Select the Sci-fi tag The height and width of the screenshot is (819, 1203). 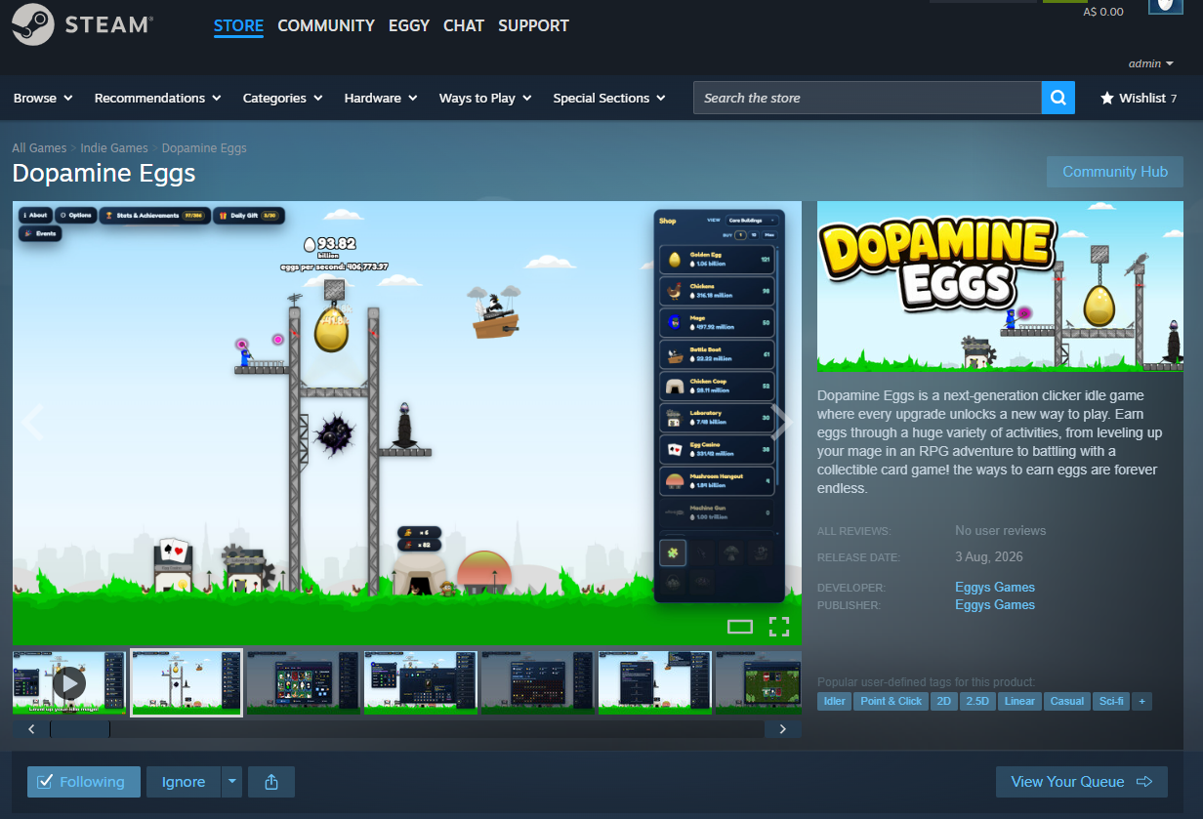[1110, 701]
